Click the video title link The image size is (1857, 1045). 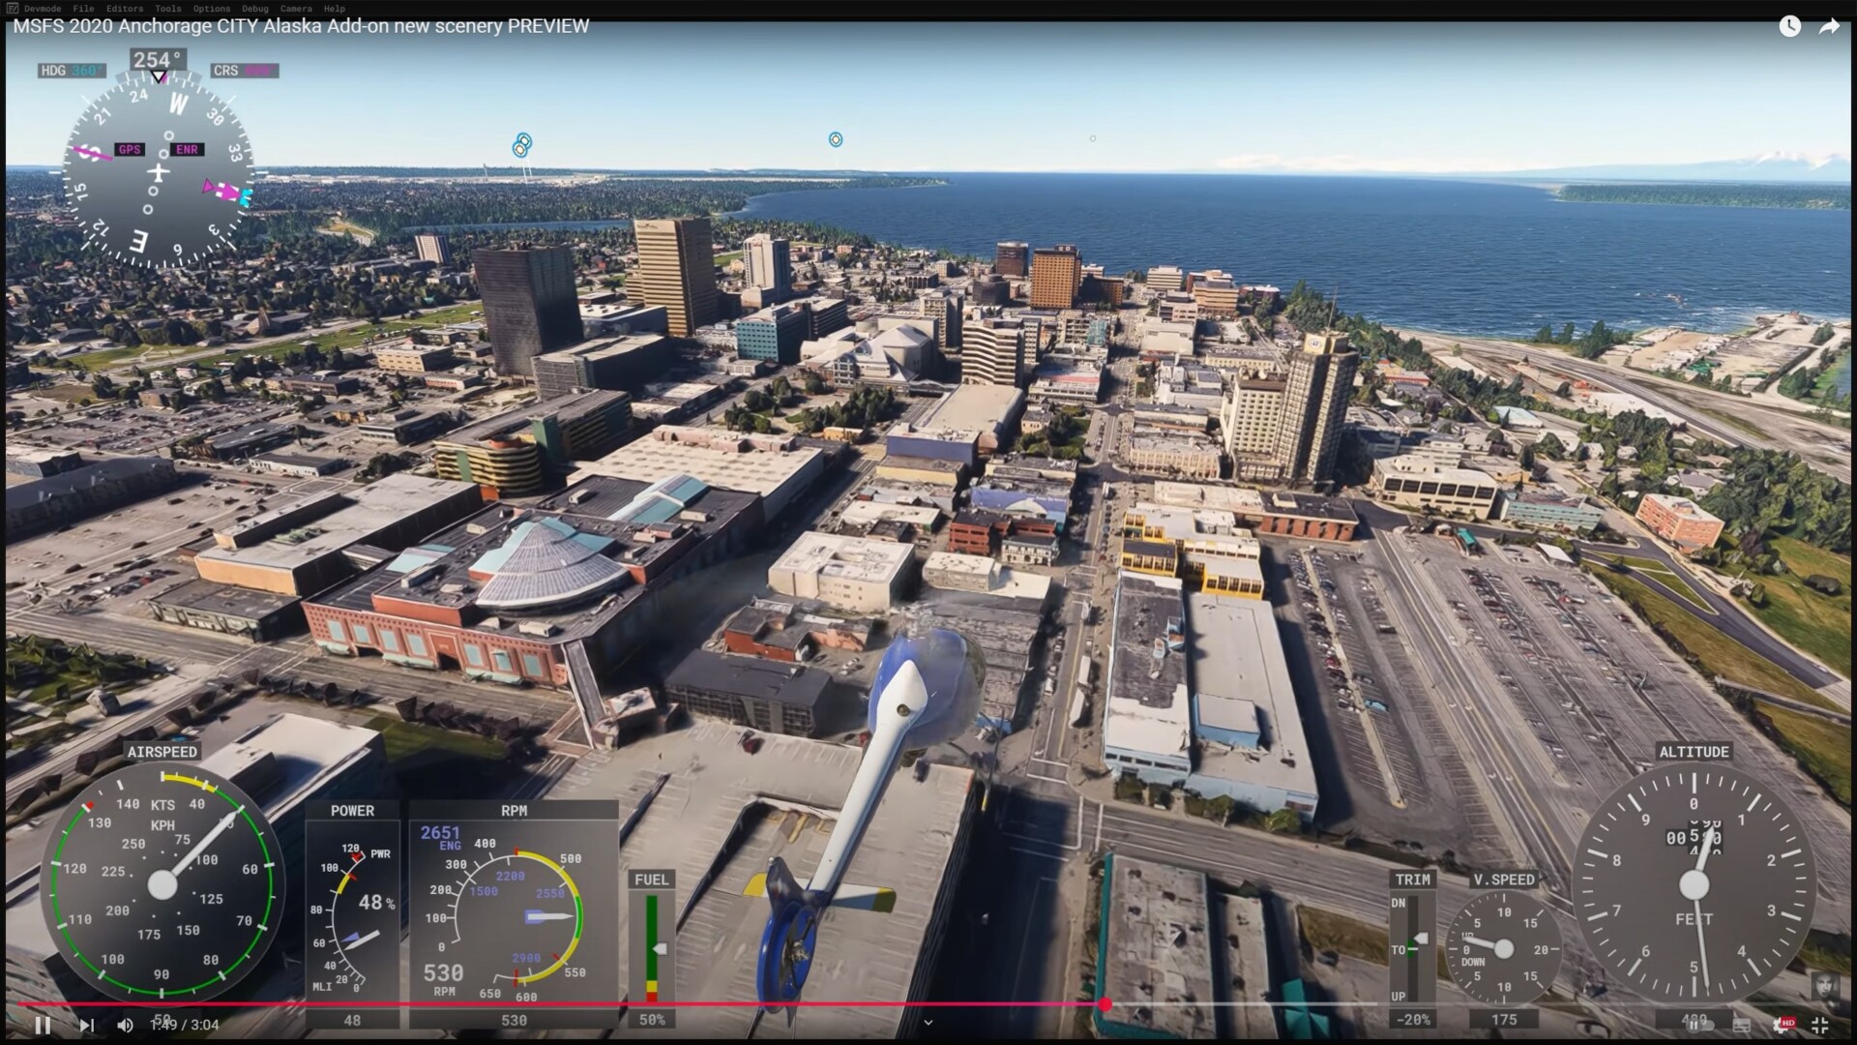(301, 26)
